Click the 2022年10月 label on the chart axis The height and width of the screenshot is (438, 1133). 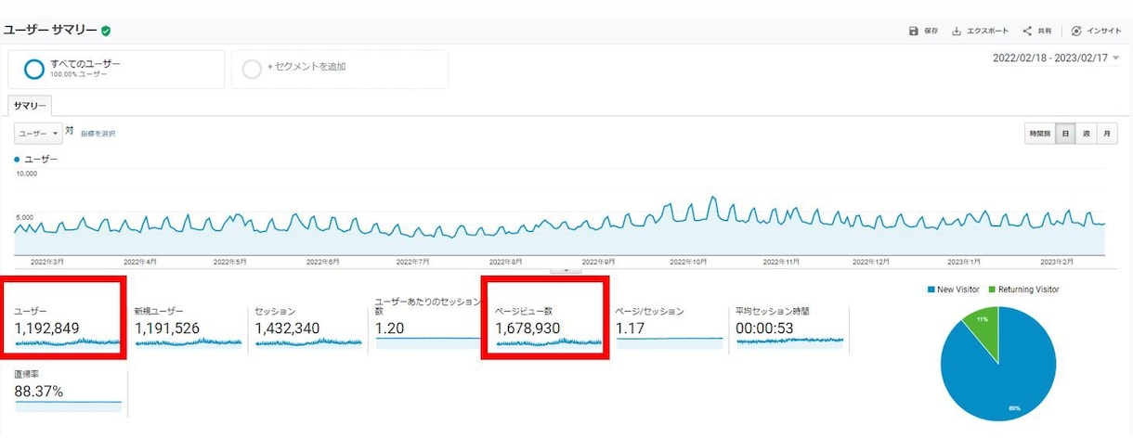pos(688,262)
